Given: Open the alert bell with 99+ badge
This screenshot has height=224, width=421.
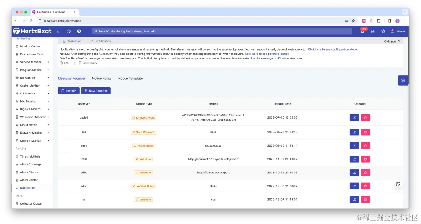Looking at the screenshot, I should [x=363, y=31].
